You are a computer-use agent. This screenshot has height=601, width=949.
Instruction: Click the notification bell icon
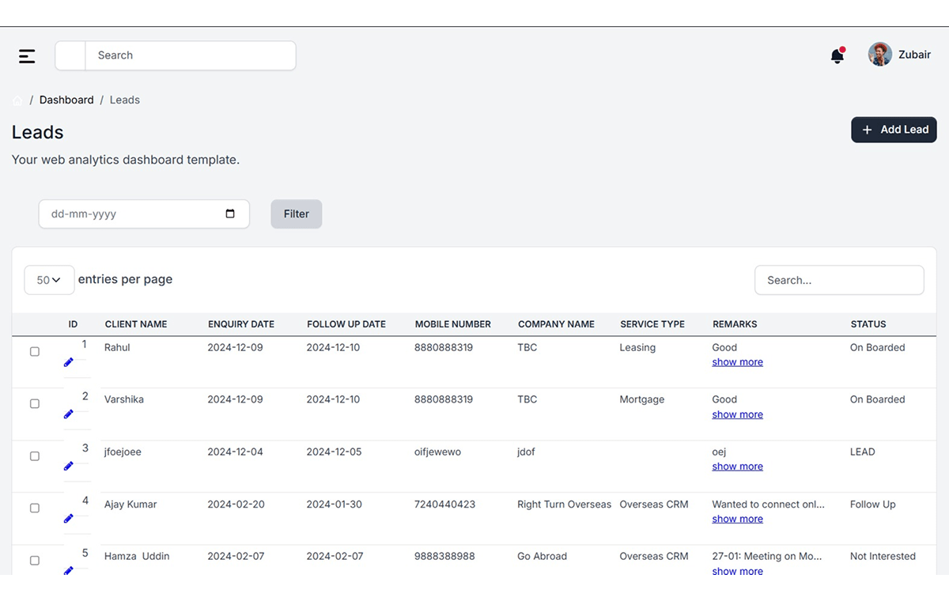tap(837, 55)
